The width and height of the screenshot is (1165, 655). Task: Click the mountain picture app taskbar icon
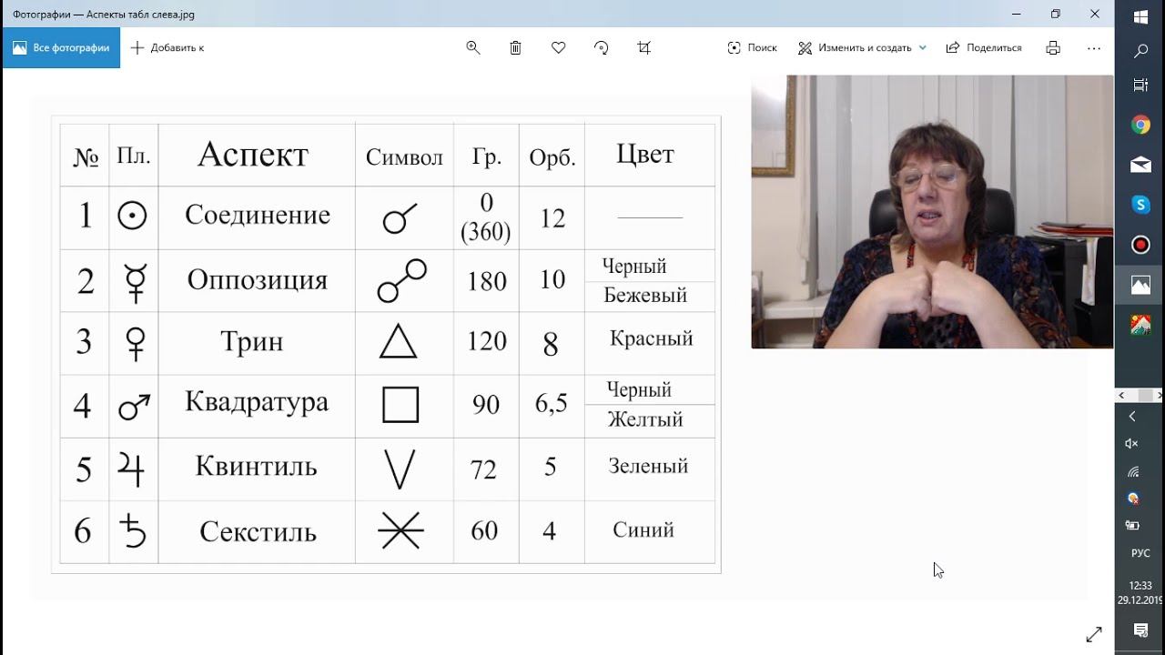pos(1140,325)
